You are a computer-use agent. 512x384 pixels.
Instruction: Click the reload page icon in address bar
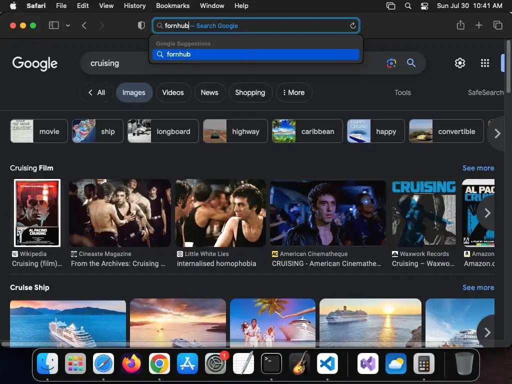point(352,25)
